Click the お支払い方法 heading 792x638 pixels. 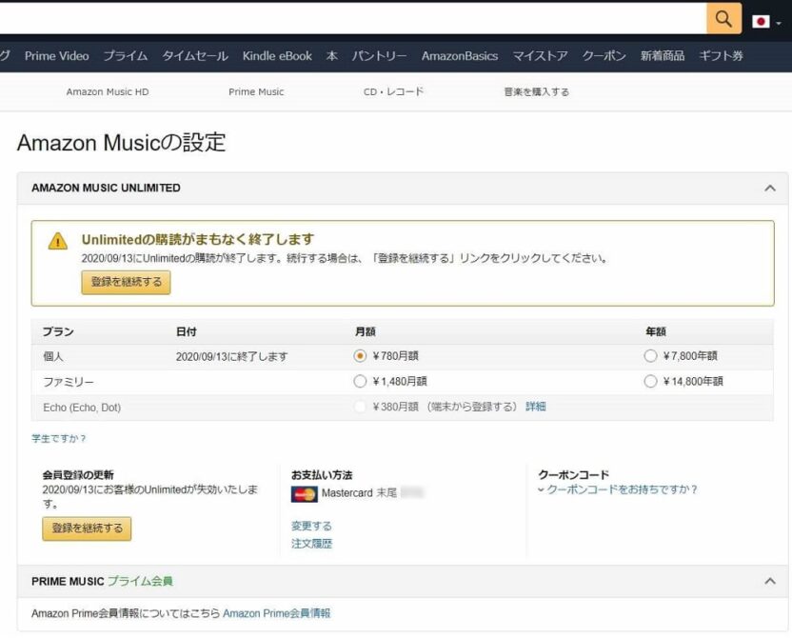click(322, 475)
